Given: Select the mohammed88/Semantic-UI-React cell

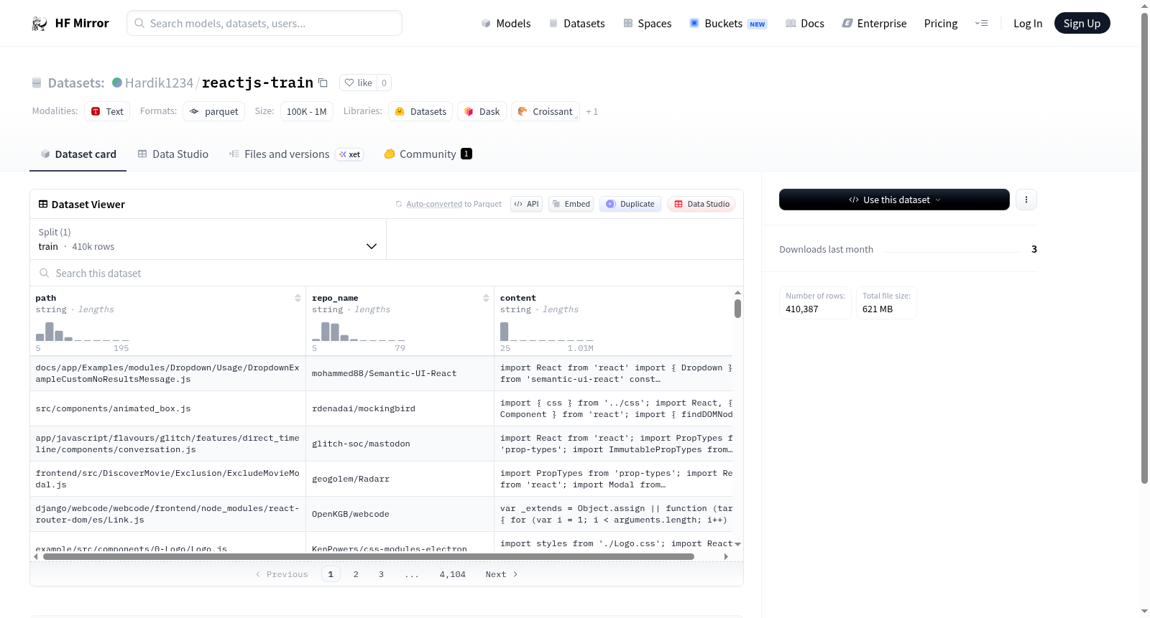Looking at the screenshot, I should point(400,373).
